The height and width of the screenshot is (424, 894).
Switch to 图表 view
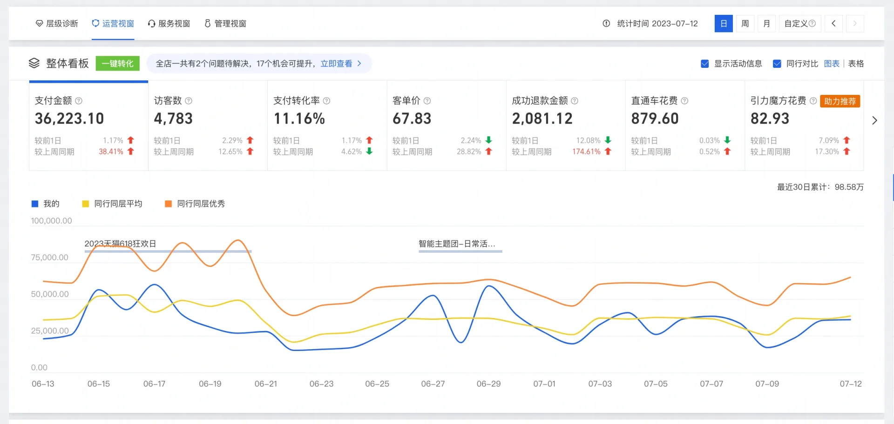click(x=832, y=63)
